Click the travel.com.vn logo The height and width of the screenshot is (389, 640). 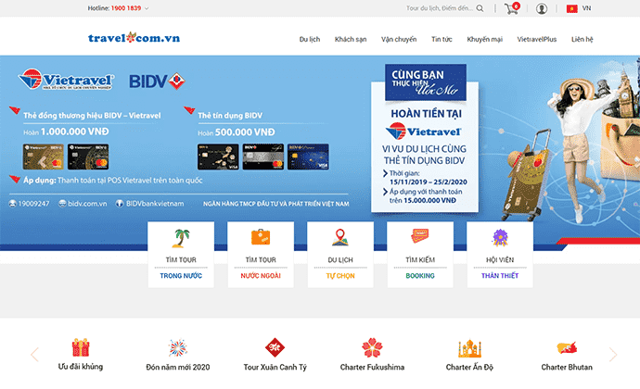tap(134, 38)
